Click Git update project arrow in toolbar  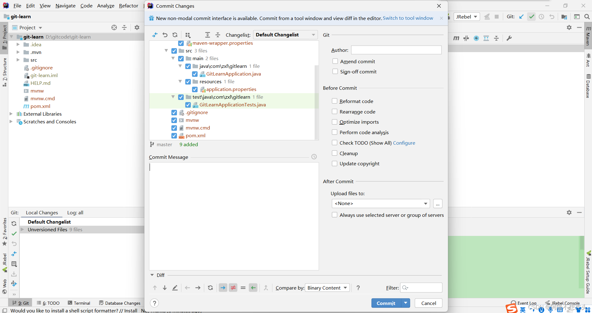(521, 17)
